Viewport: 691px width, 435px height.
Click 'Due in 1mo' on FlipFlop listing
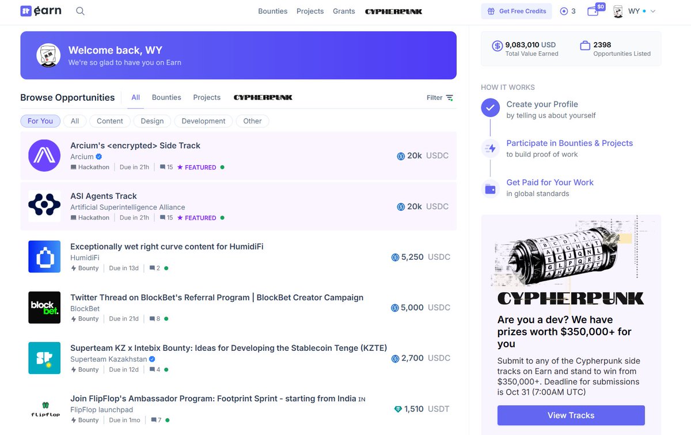pyautogui.click(x=124, y=420)
